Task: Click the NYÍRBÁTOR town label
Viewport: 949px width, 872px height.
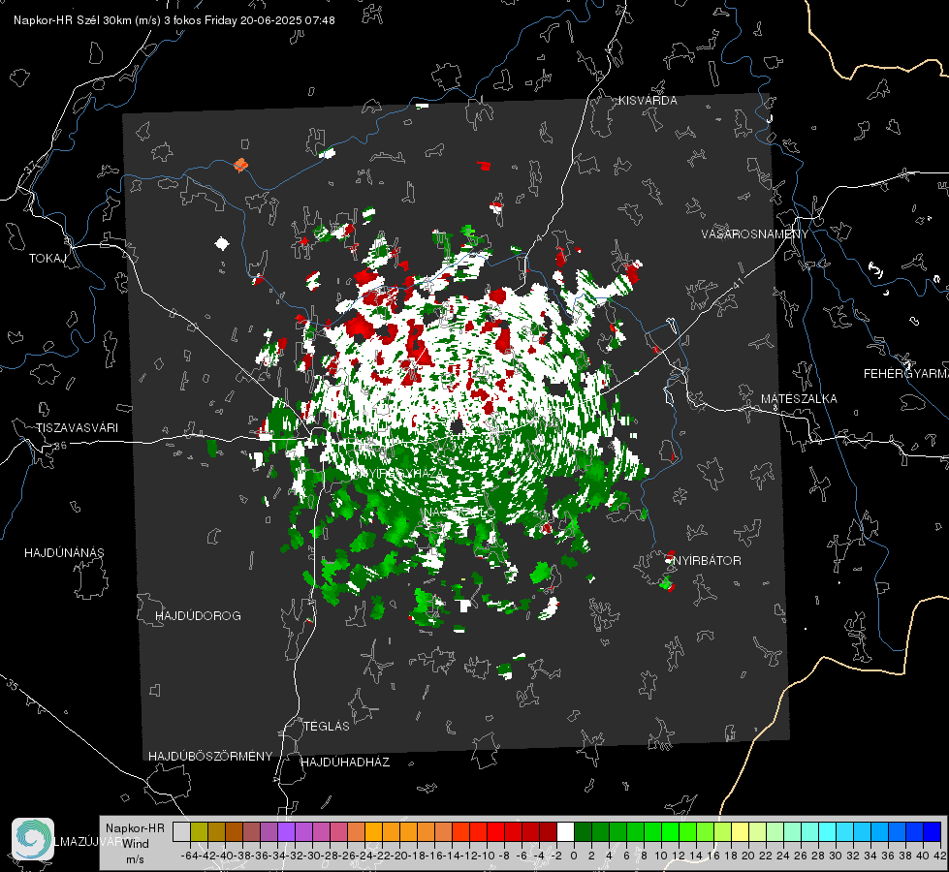Action: pyautogui.click(x=707, y=561)
